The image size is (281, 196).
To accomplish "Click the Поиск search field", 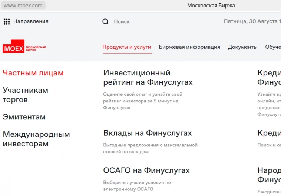I will click(x=122, y=22).
